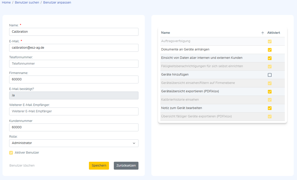297x180 pixels.
Task: Click 'Weiterer E-Mail Empfänger' input field
Action: tap(74, 111)
